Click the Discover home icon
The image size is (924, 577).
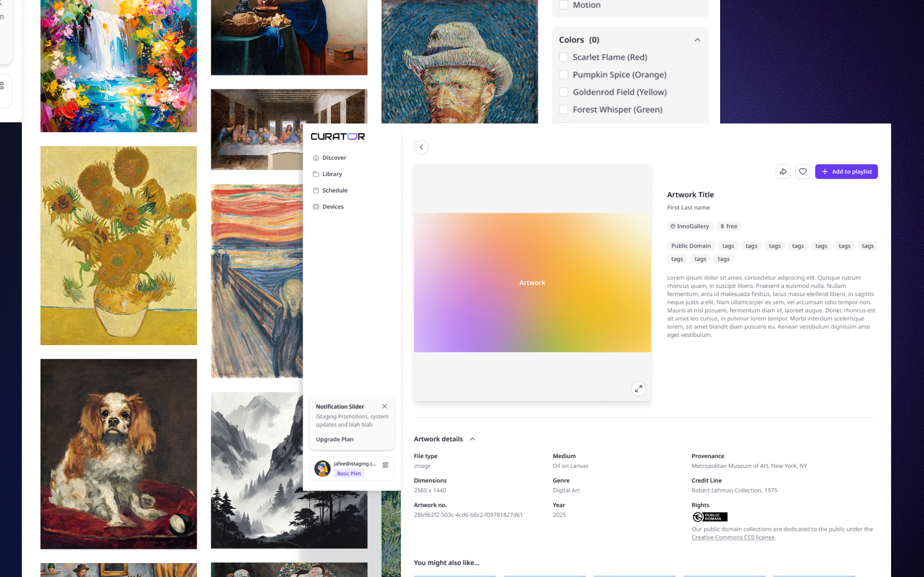316,158
